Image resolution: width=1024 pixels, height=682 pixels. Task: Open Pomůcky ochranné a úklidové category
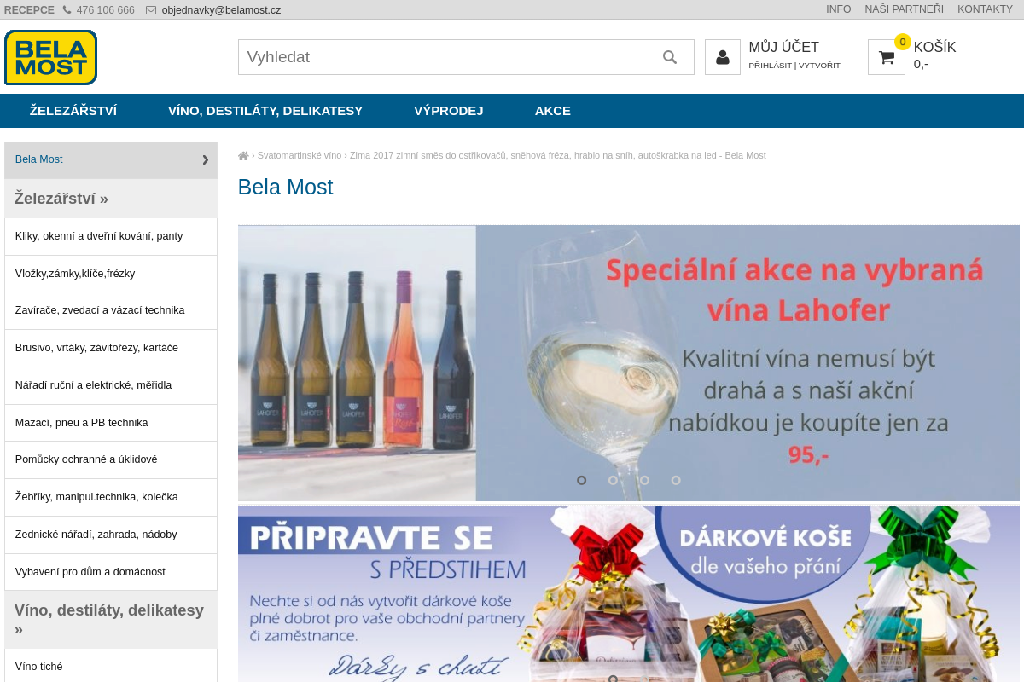point(111,459)
